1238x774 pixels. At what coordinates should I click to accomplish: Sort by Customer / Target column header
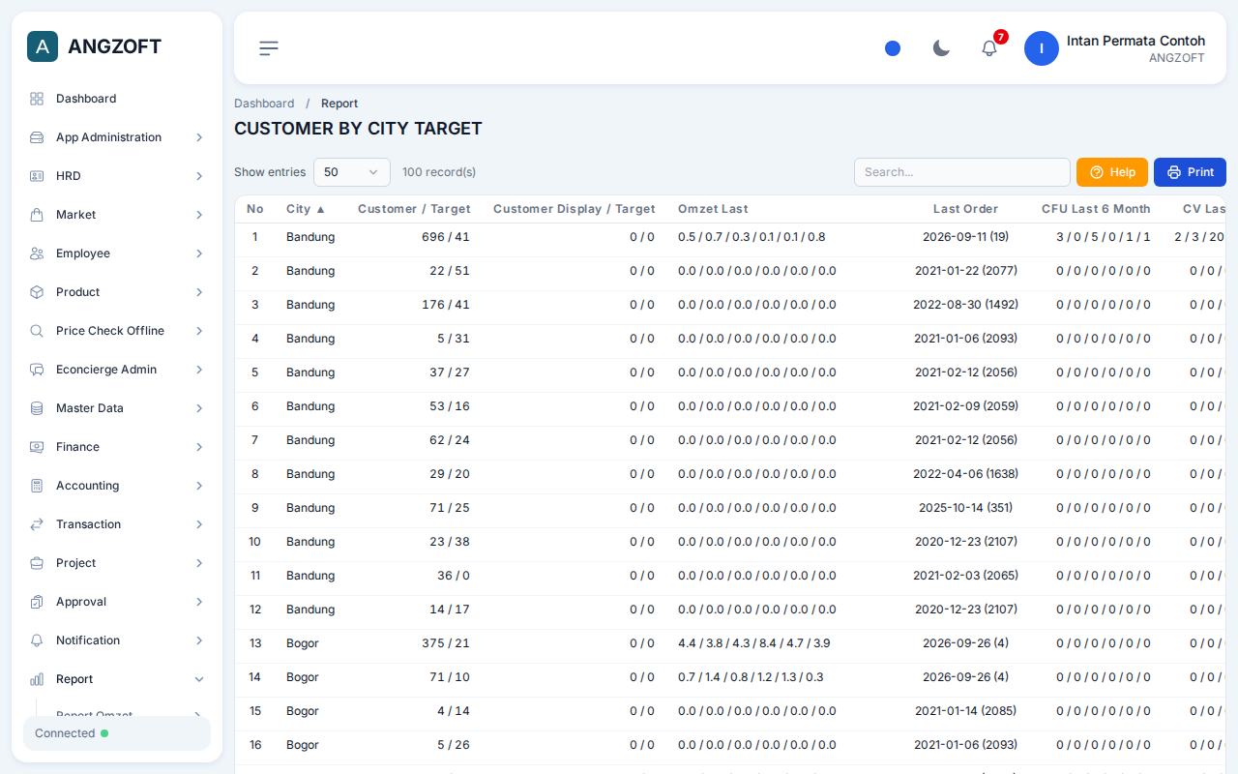click(x=414, y=209)
